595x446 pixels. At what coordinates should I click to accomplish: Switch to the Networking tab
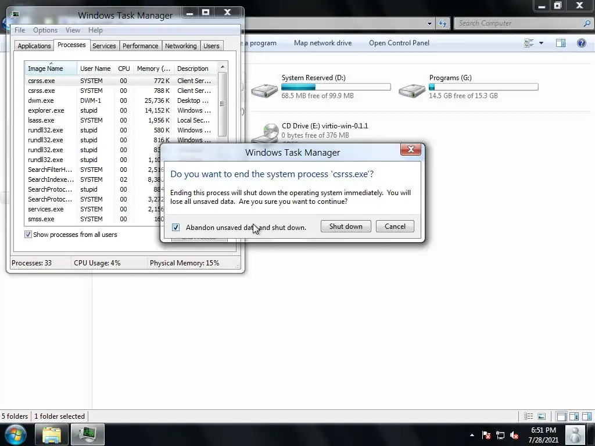click(181, 46)
